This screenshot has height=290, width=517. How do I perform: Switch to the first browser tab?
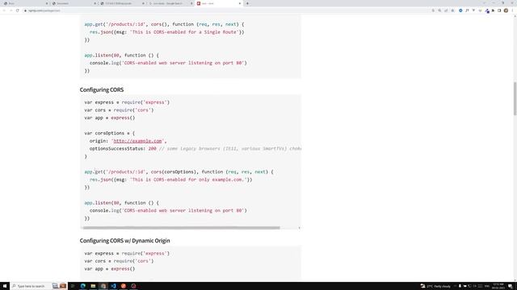point(25,3)
